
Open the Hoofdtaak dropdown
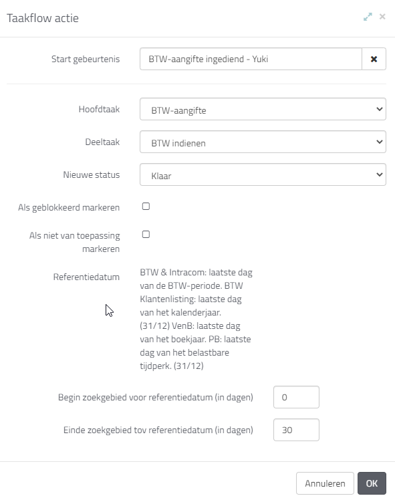(263, 109)
